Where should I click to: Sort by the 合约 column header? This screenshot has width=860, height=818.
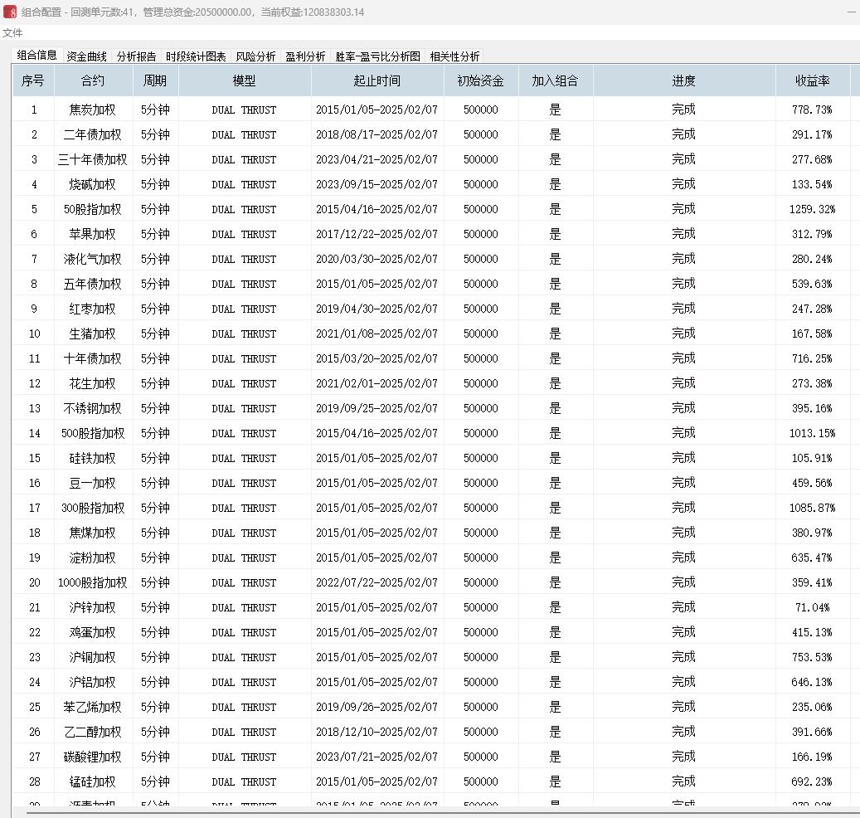pos(93,80)
